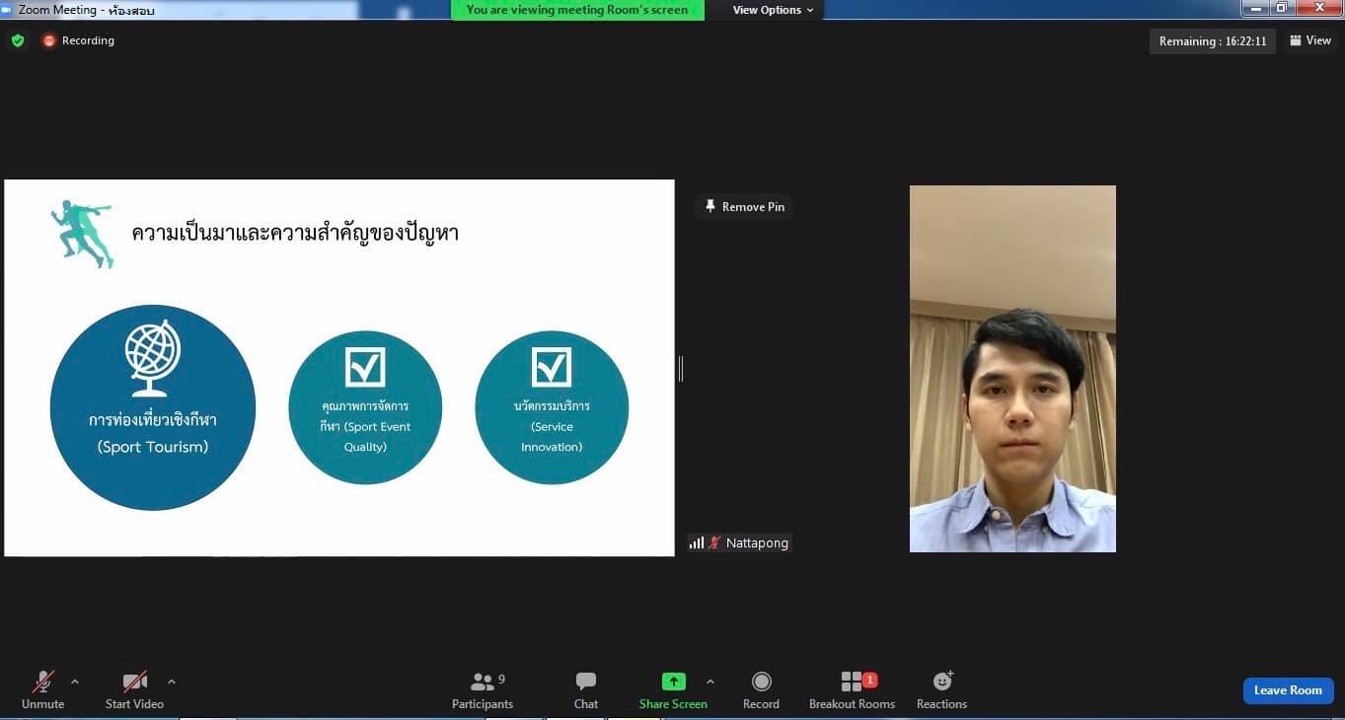Open Breakout Rooms
This screenshot has width=1345, height=720.
point(851,683)
